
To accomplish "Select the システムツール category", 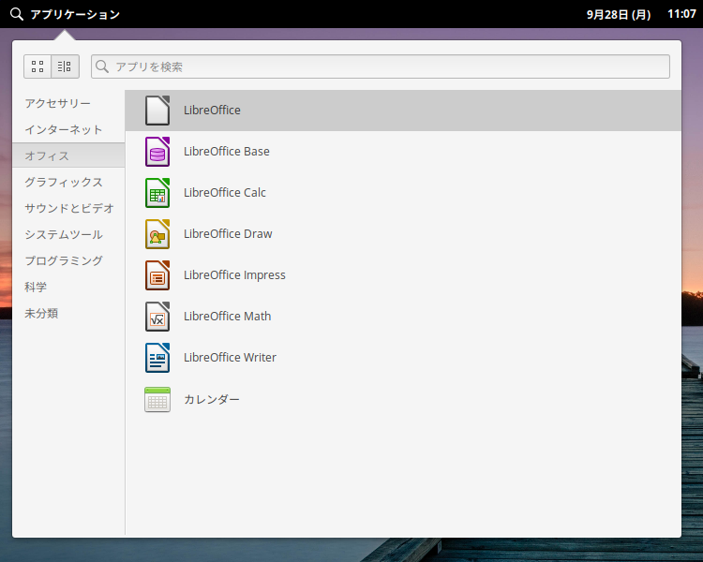I will [x=68, y=234].
